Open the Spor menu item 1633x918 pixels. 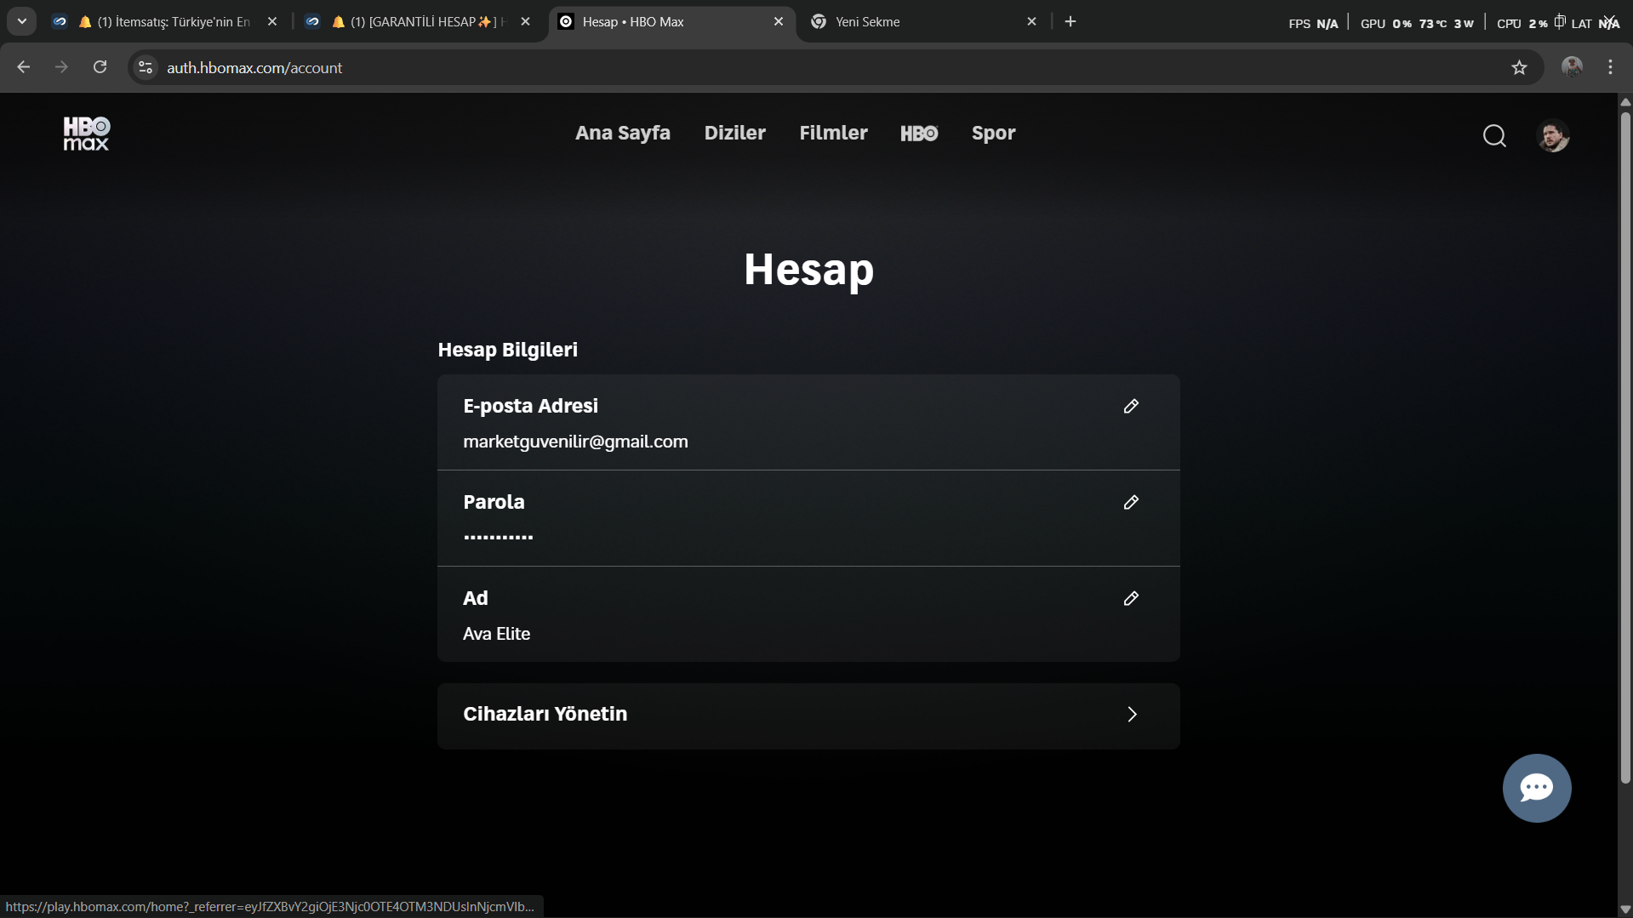(993, 134)
